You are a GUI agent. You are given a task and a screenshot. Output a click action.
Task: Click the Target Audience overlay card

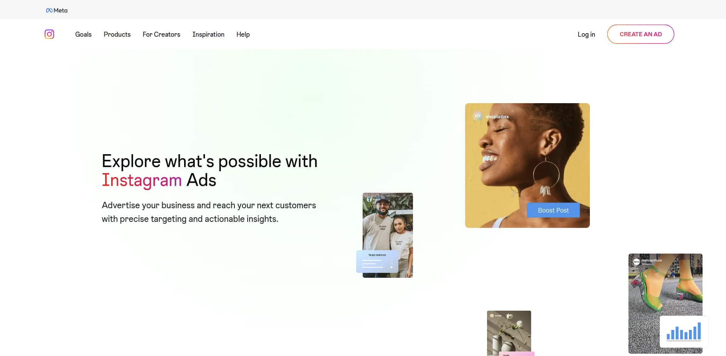click(377, 262)
